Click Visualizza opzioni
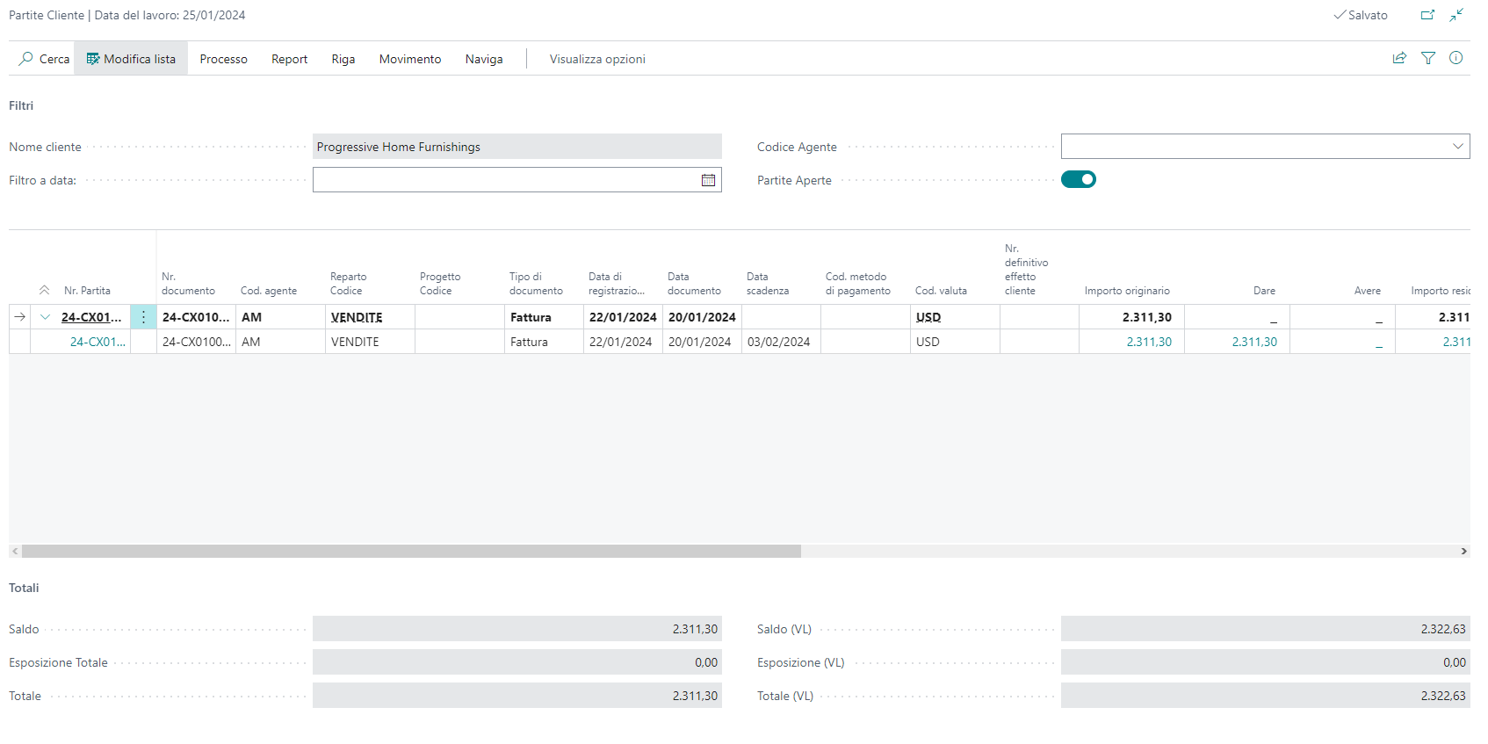Viewport: 1488px width, 744px height. tap(597, 59)
